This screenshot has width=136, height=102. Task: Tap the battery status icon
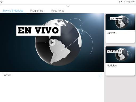(x=130, y=2)
